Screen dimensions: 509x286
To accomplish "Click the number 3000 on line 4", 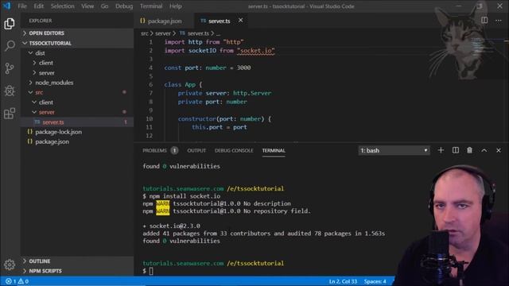I will pos(243,68).
